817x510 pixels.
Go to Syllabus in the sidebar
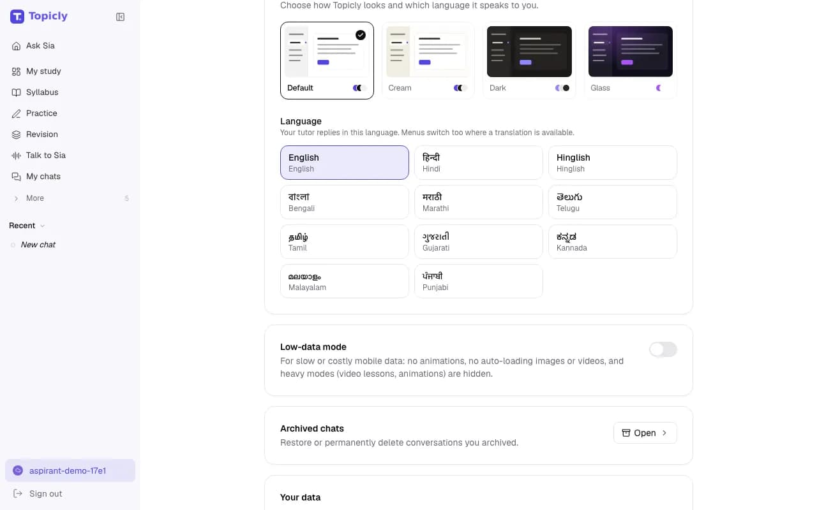pos(70,92)
